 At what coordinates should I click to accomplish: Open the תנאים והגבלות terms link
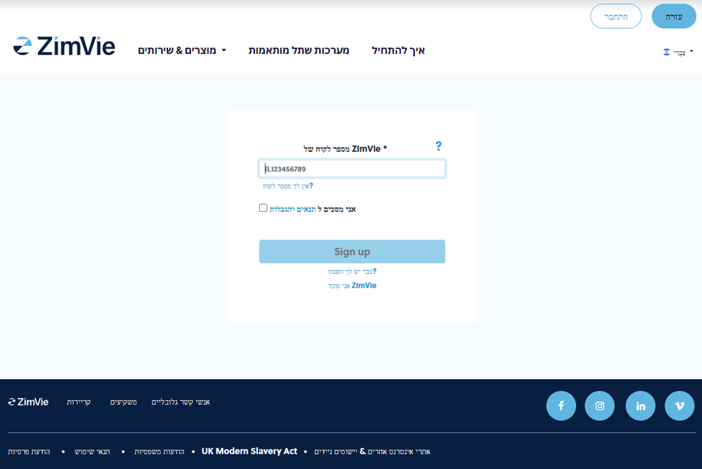coord(293,209)
